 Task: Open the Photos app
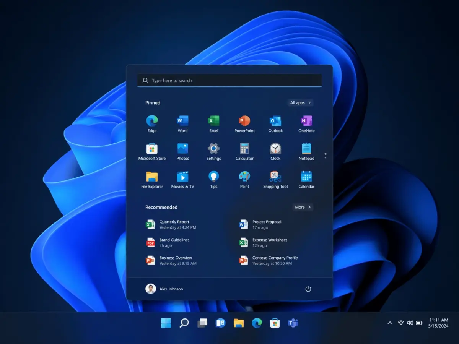coord(183,152)
